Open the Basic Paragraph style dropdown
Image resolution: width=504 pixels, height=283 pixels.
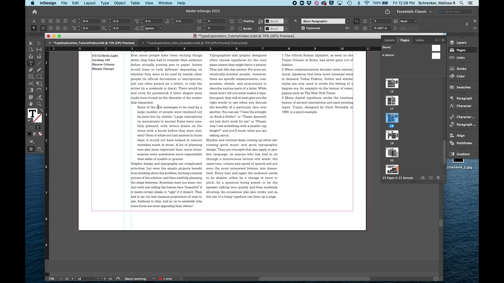click(347, 21)
